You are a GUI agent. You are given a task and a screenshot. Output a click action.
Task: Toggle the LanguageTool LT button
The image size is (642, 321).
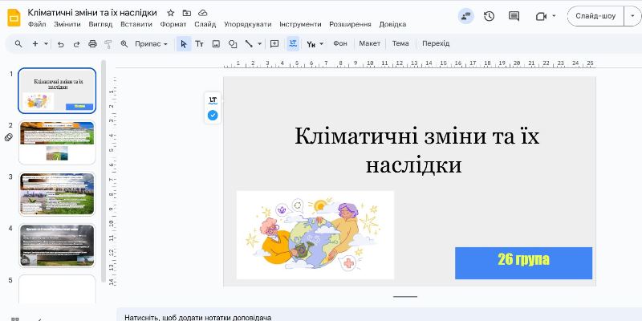(x=213, y=100)
